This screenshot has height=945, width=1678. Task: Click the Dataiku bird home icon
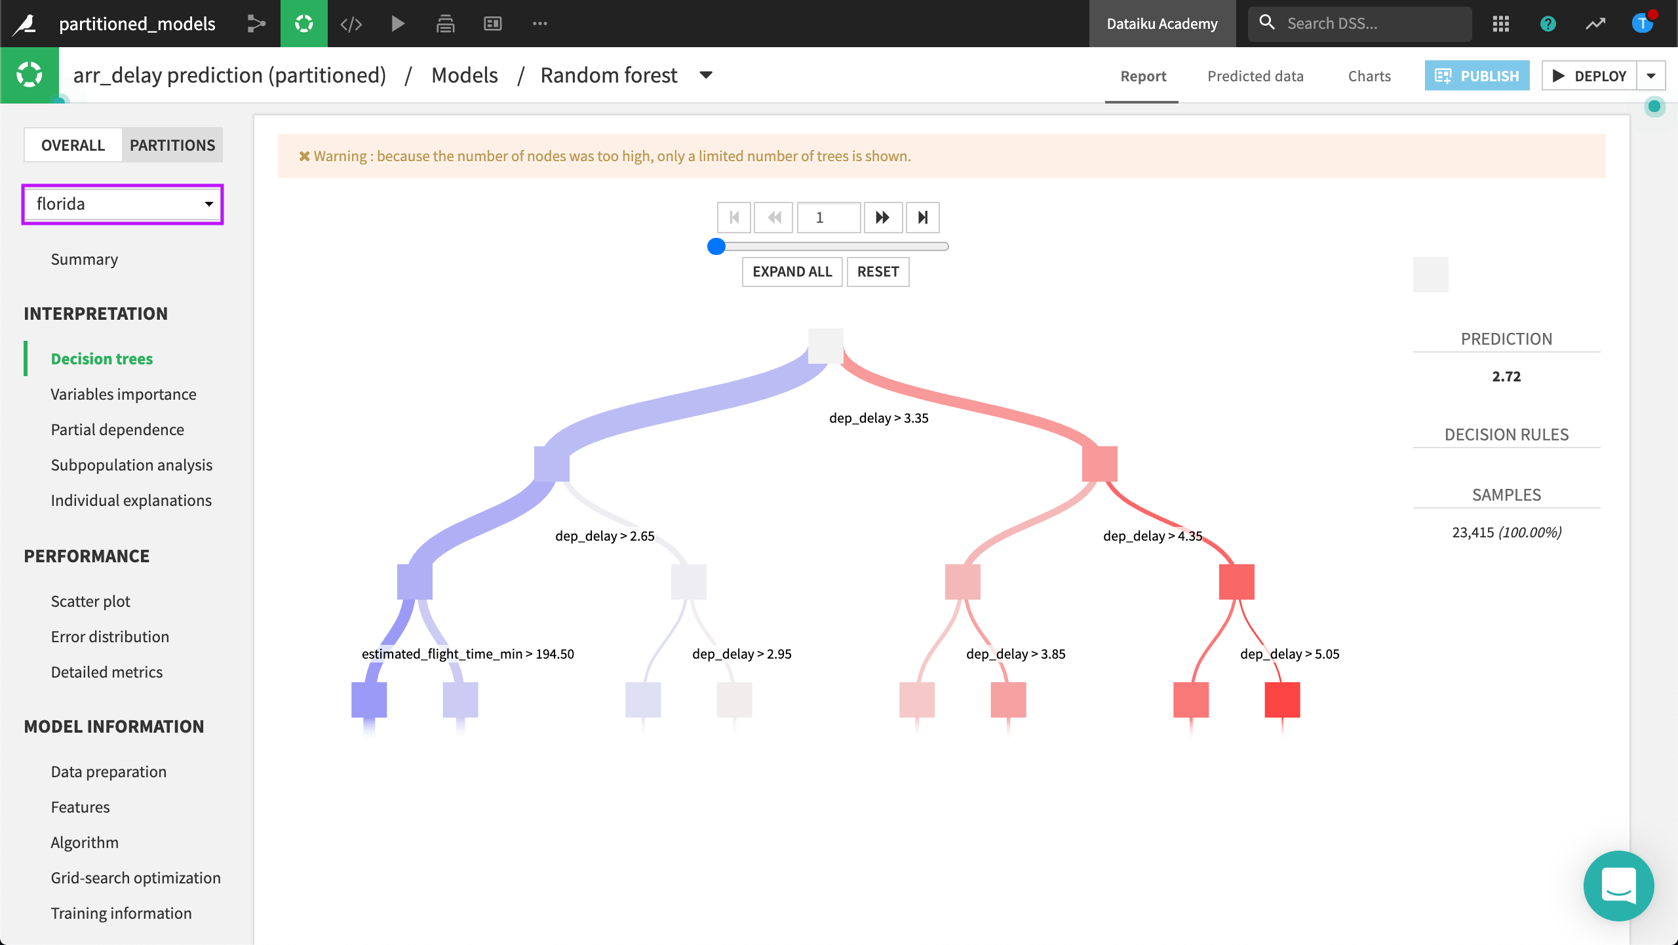(x=25, y=24)
